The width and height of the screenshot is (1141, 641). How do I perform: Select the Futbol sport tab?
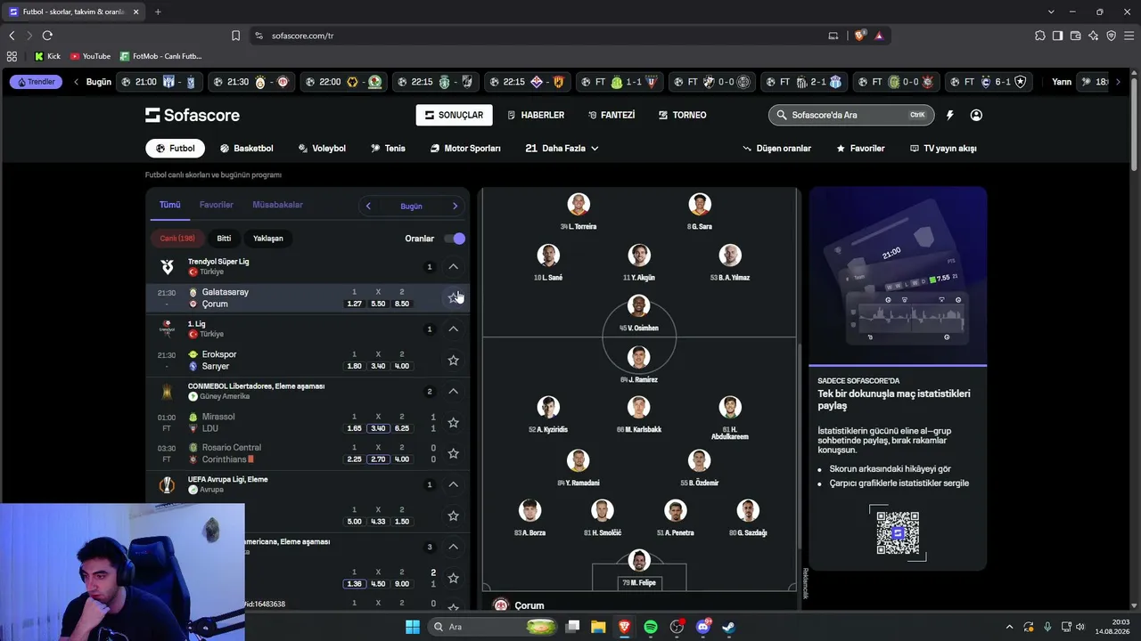[x=175, y=149]
